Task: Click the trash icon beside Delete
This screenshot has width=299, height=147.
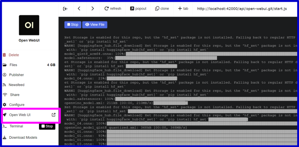Action: coord(4,55)
